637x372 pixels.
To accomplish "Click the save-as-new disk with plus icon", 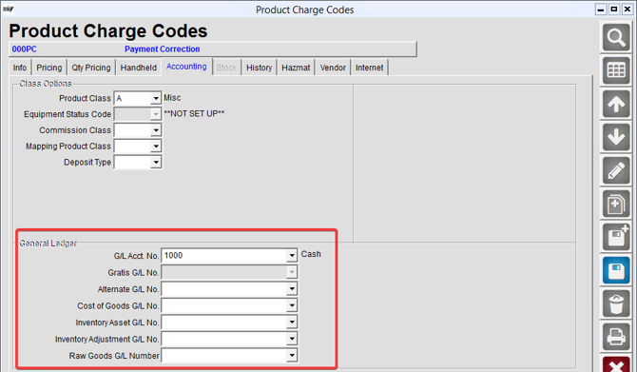I will [616, 237].
